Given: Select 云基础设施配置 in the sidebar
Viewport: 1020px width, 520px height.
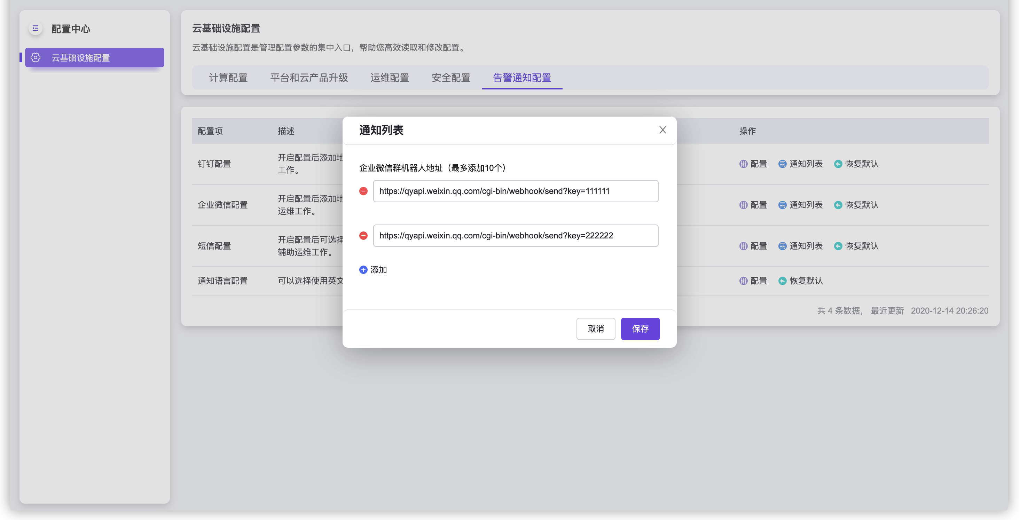Looking at the screenshot, I should click(95, 58).
